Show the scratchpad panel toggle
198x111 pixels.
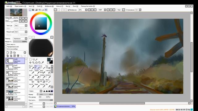(x=46, y=10)
